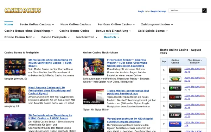The image size is (211, 132).
Task: Click 100% bis 500€ plus 20 FS link
Action: pyautogui.click(x=194, y=115)
